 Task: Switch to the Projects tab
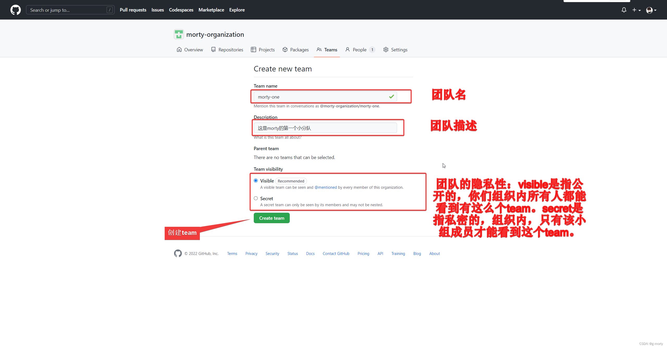click(x=263, y=50)
